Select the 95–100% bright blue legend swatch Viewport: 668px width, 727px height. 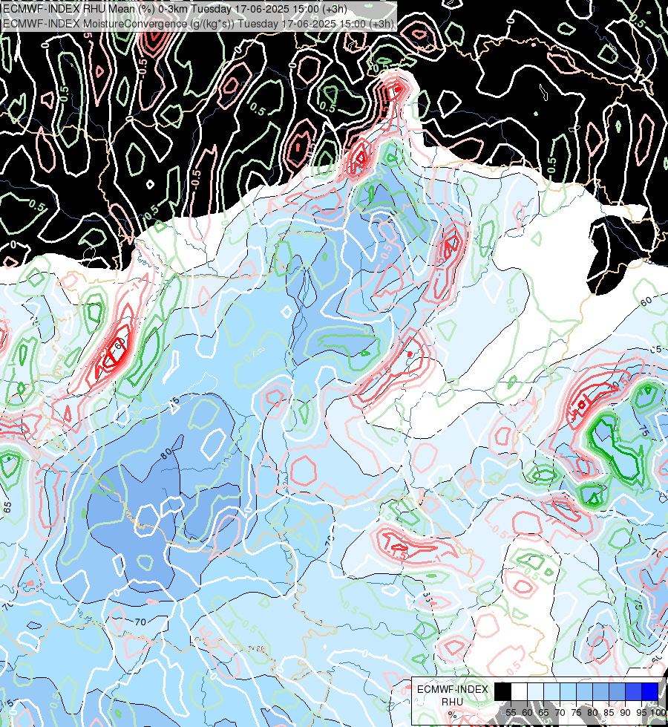pos(649,691)
